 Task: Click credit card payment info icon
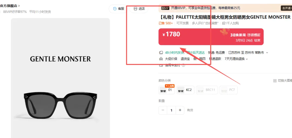pos(183,65)
